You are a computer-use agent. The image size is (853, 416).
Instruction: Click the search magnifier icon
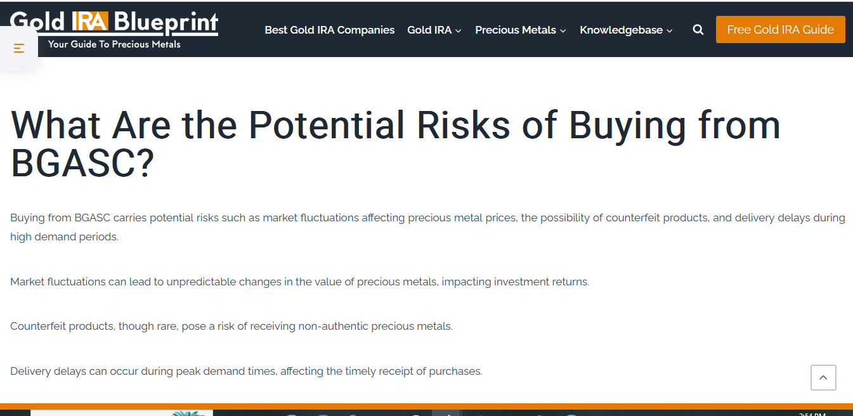698,30
